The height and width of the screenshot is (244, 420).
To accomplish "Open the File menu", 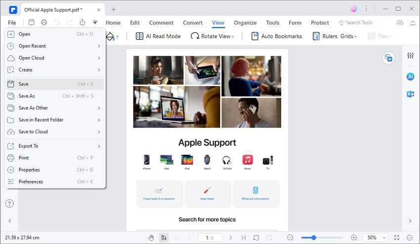I will pyautogui.click(x=12, y=23).
